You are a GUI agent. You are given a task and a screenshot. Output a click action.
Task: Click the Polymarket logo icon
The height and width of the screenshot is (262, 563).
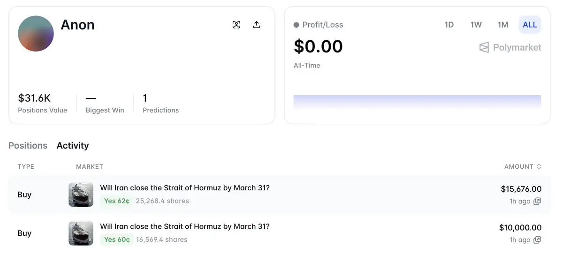484,47
